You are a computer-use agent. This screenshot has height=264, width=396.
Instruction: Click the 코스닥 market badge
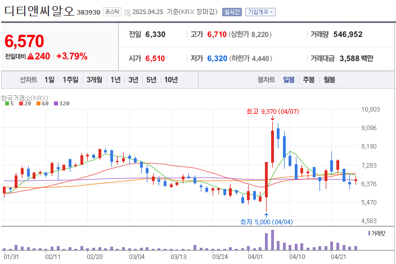[x=112, y=12]
